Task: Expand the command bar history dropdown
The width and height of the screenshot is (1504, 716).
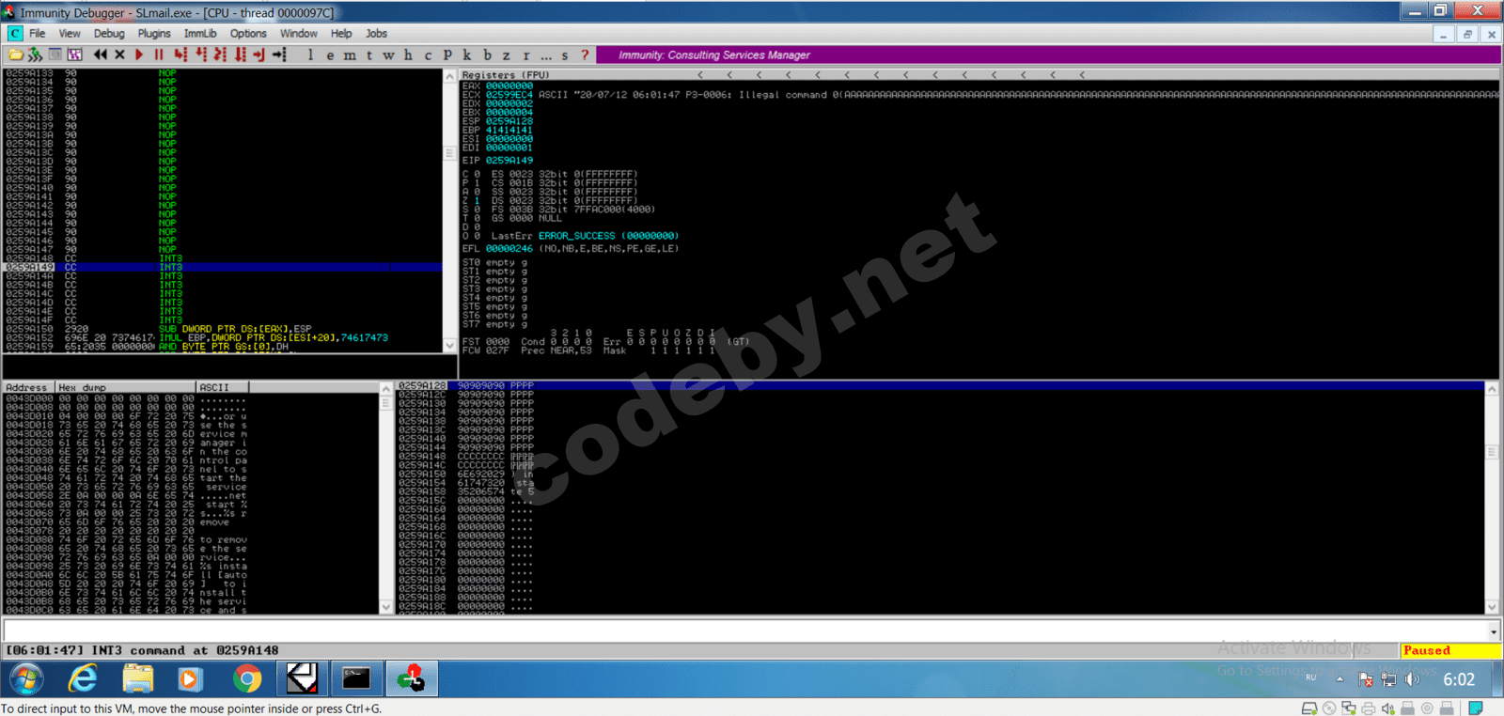Action: pyautogui.click(x=1494, y=631)
